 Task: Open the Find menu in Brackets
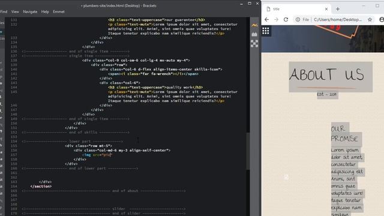tap(4, 11)
